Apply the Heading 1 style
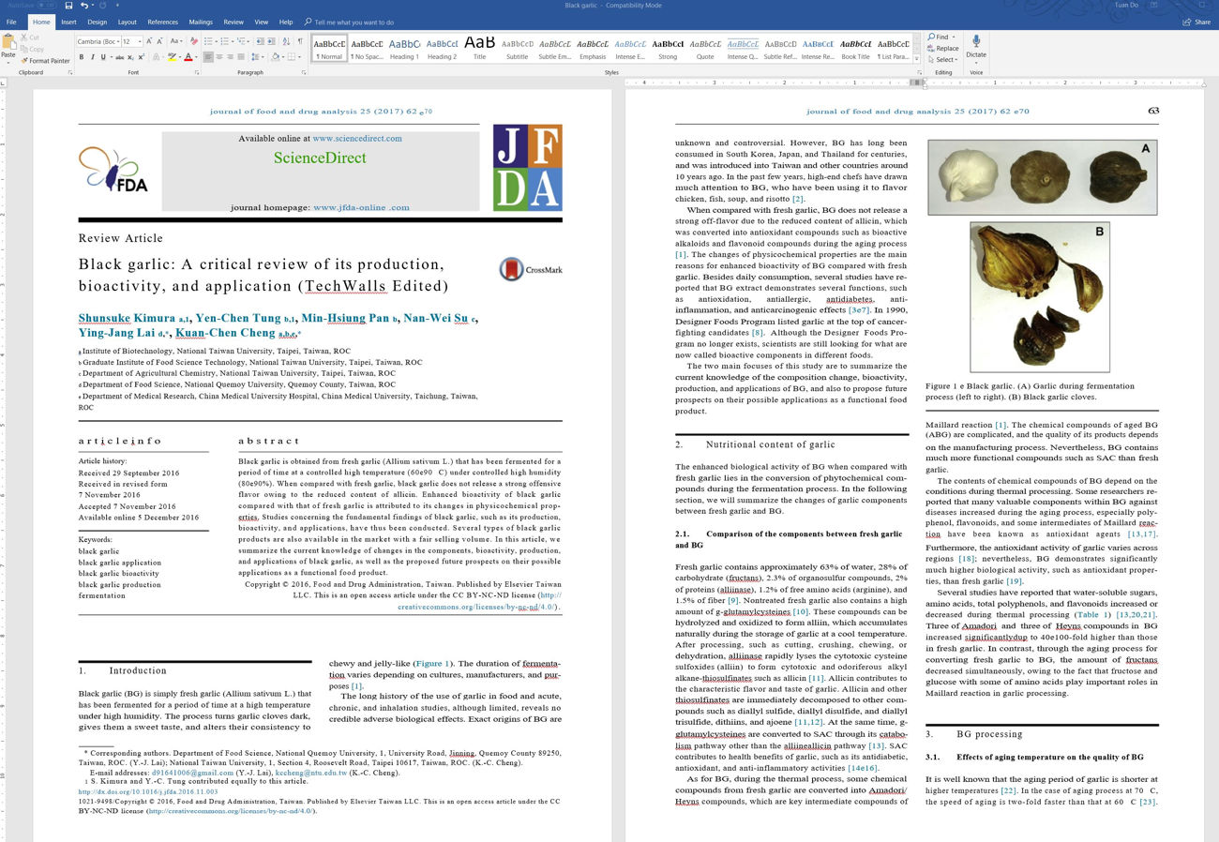Viewport: 1219px width, 842px height. [404, 49]
